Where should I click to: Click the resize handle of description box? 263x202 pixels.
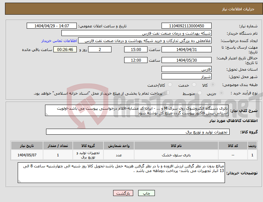(x=47, y=114)
